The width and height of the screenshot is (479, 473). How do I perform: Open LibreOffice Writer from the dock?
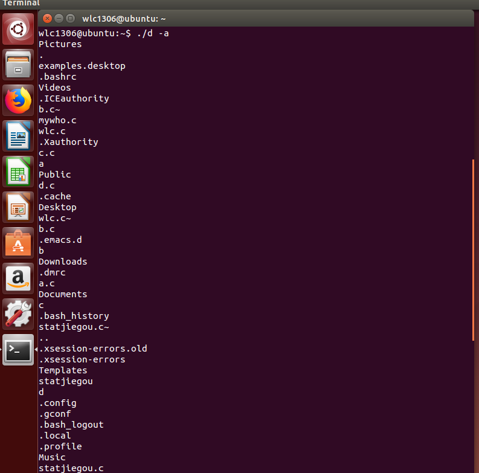pyautogui.click(x=18, y=136)
